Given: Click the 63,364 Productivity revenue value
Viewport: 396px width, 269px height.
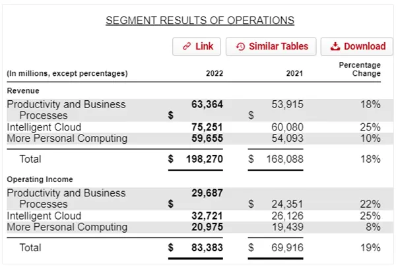Looking at the screenshot, I should [207, 104].
